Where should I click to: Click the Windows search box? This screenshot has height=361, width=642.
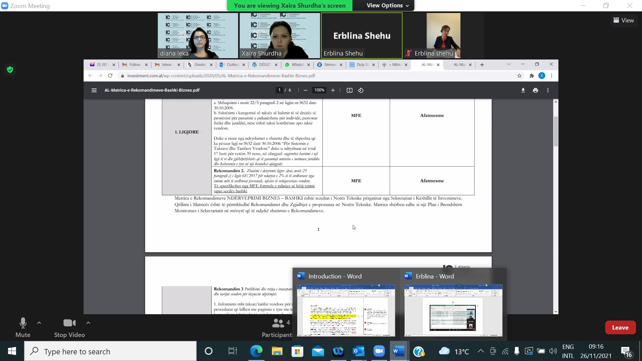click(110, 351)
